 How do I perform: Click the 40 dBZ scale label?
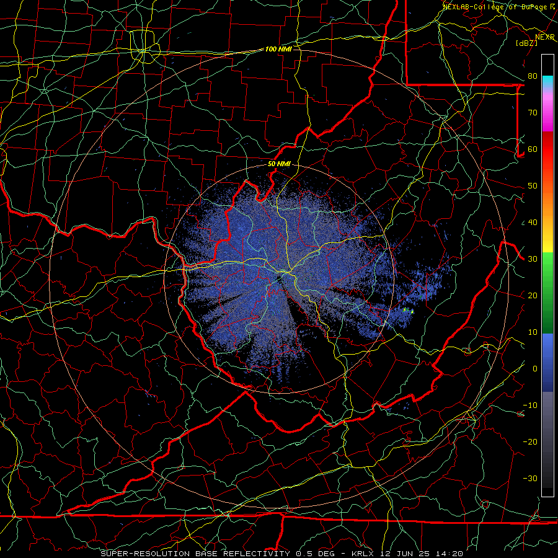(533, 223)
